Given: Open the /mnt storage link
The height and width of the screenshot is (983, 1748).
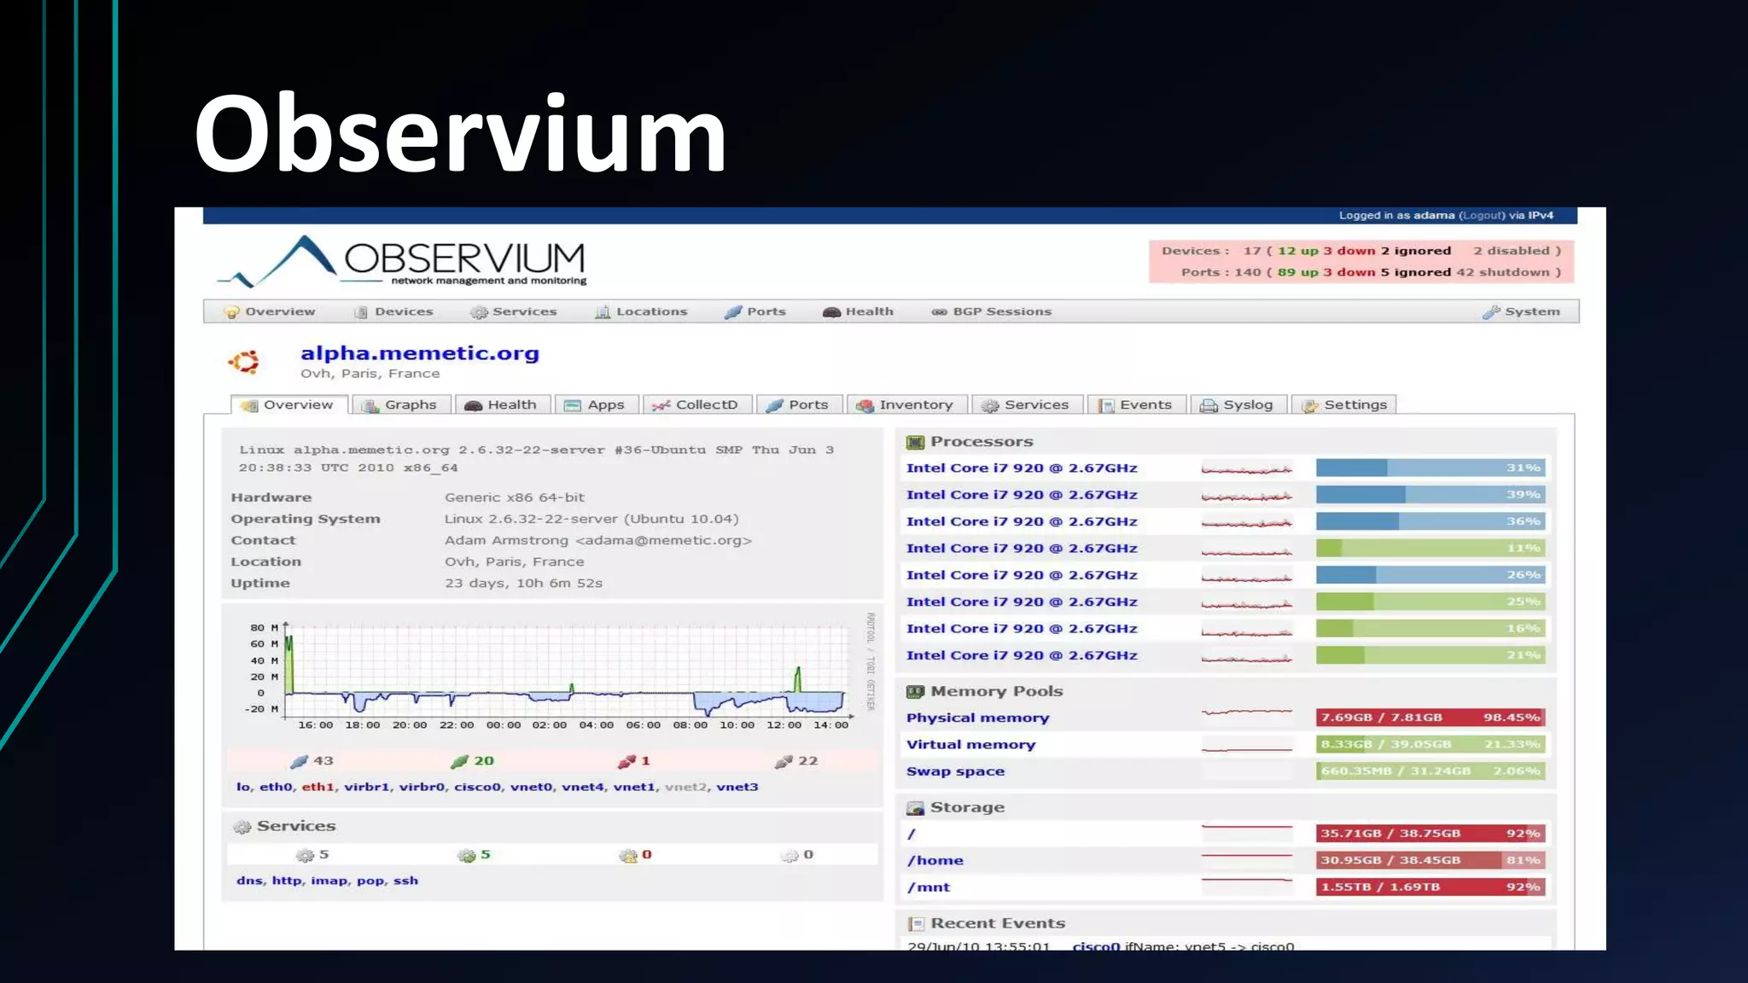Looking at the screenshot, I should click(x=928, y=887).
